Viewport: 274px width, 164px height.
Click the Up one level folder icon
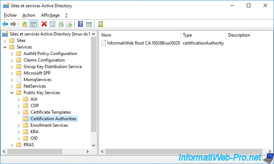25,24
